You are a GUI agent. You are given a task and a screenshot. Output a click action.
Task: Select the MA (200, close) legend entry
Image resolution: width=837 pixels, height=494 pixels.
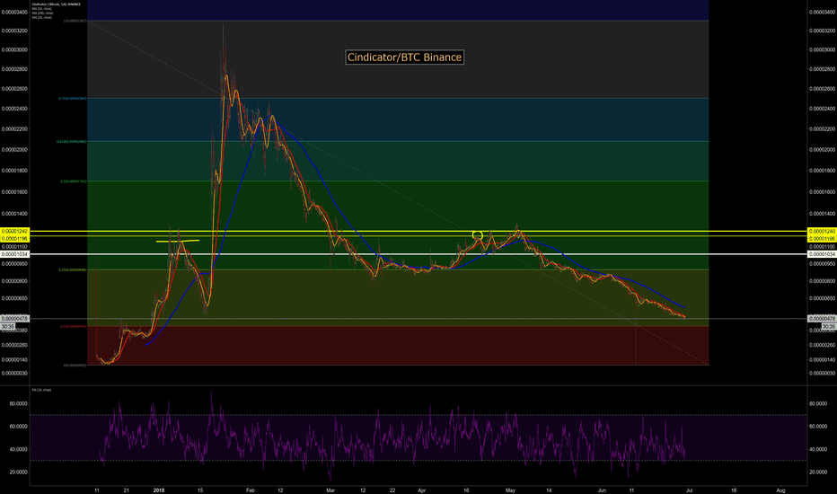point(43,13)
